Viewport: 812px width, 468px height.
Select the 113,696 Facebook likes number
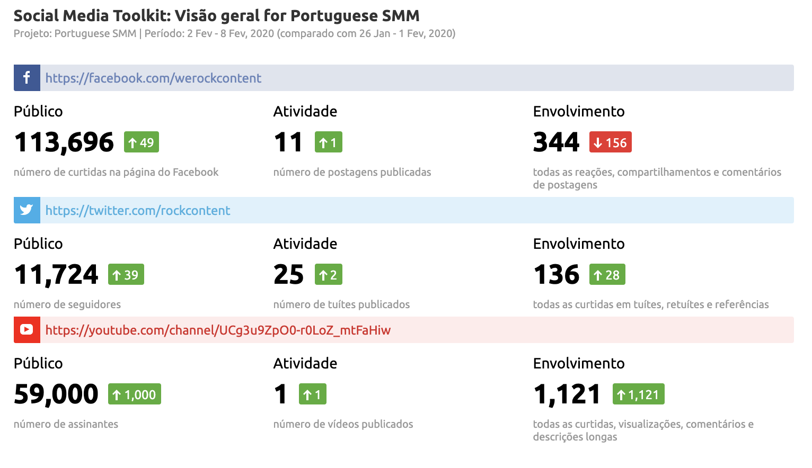tap(64, 142)
